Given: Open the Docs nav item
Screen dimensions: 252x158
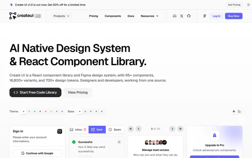Looking at the screenshot, I should (x=131, y=16).
